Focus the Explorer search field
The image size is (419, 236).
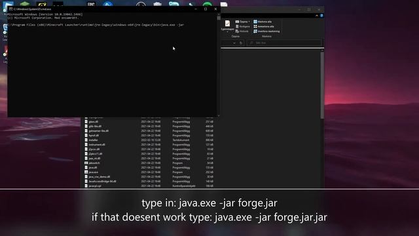point(284,43)
